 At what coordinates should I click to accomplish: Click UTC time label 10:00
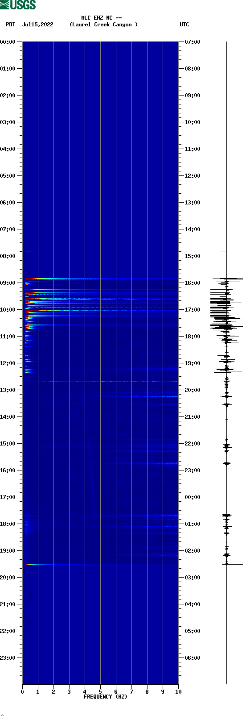coord(193,122)
